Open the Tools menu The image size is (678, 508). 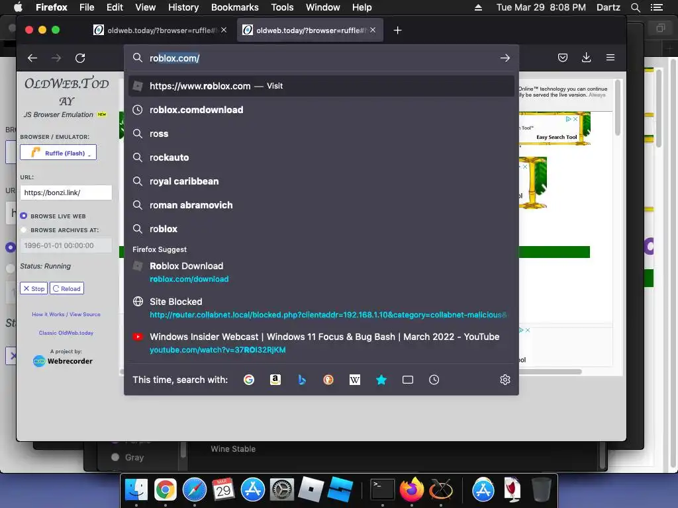tap(282, 7)
